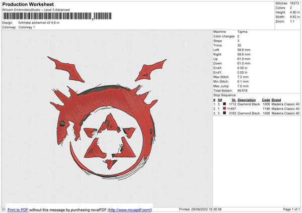
Task: Select the Stitches value 16373
Action: pyautogui.click(x=294, y=4)
